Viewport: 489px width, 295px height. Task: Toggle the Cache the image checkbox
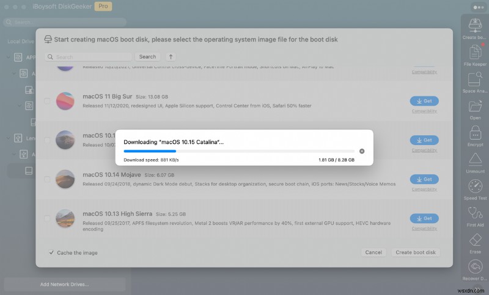coord(51,252)
